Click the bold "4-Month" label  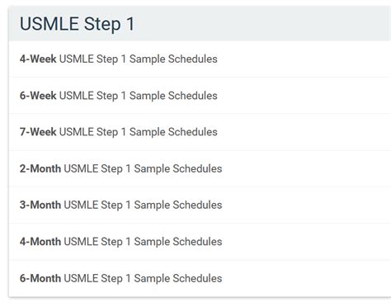click(40, 242)
